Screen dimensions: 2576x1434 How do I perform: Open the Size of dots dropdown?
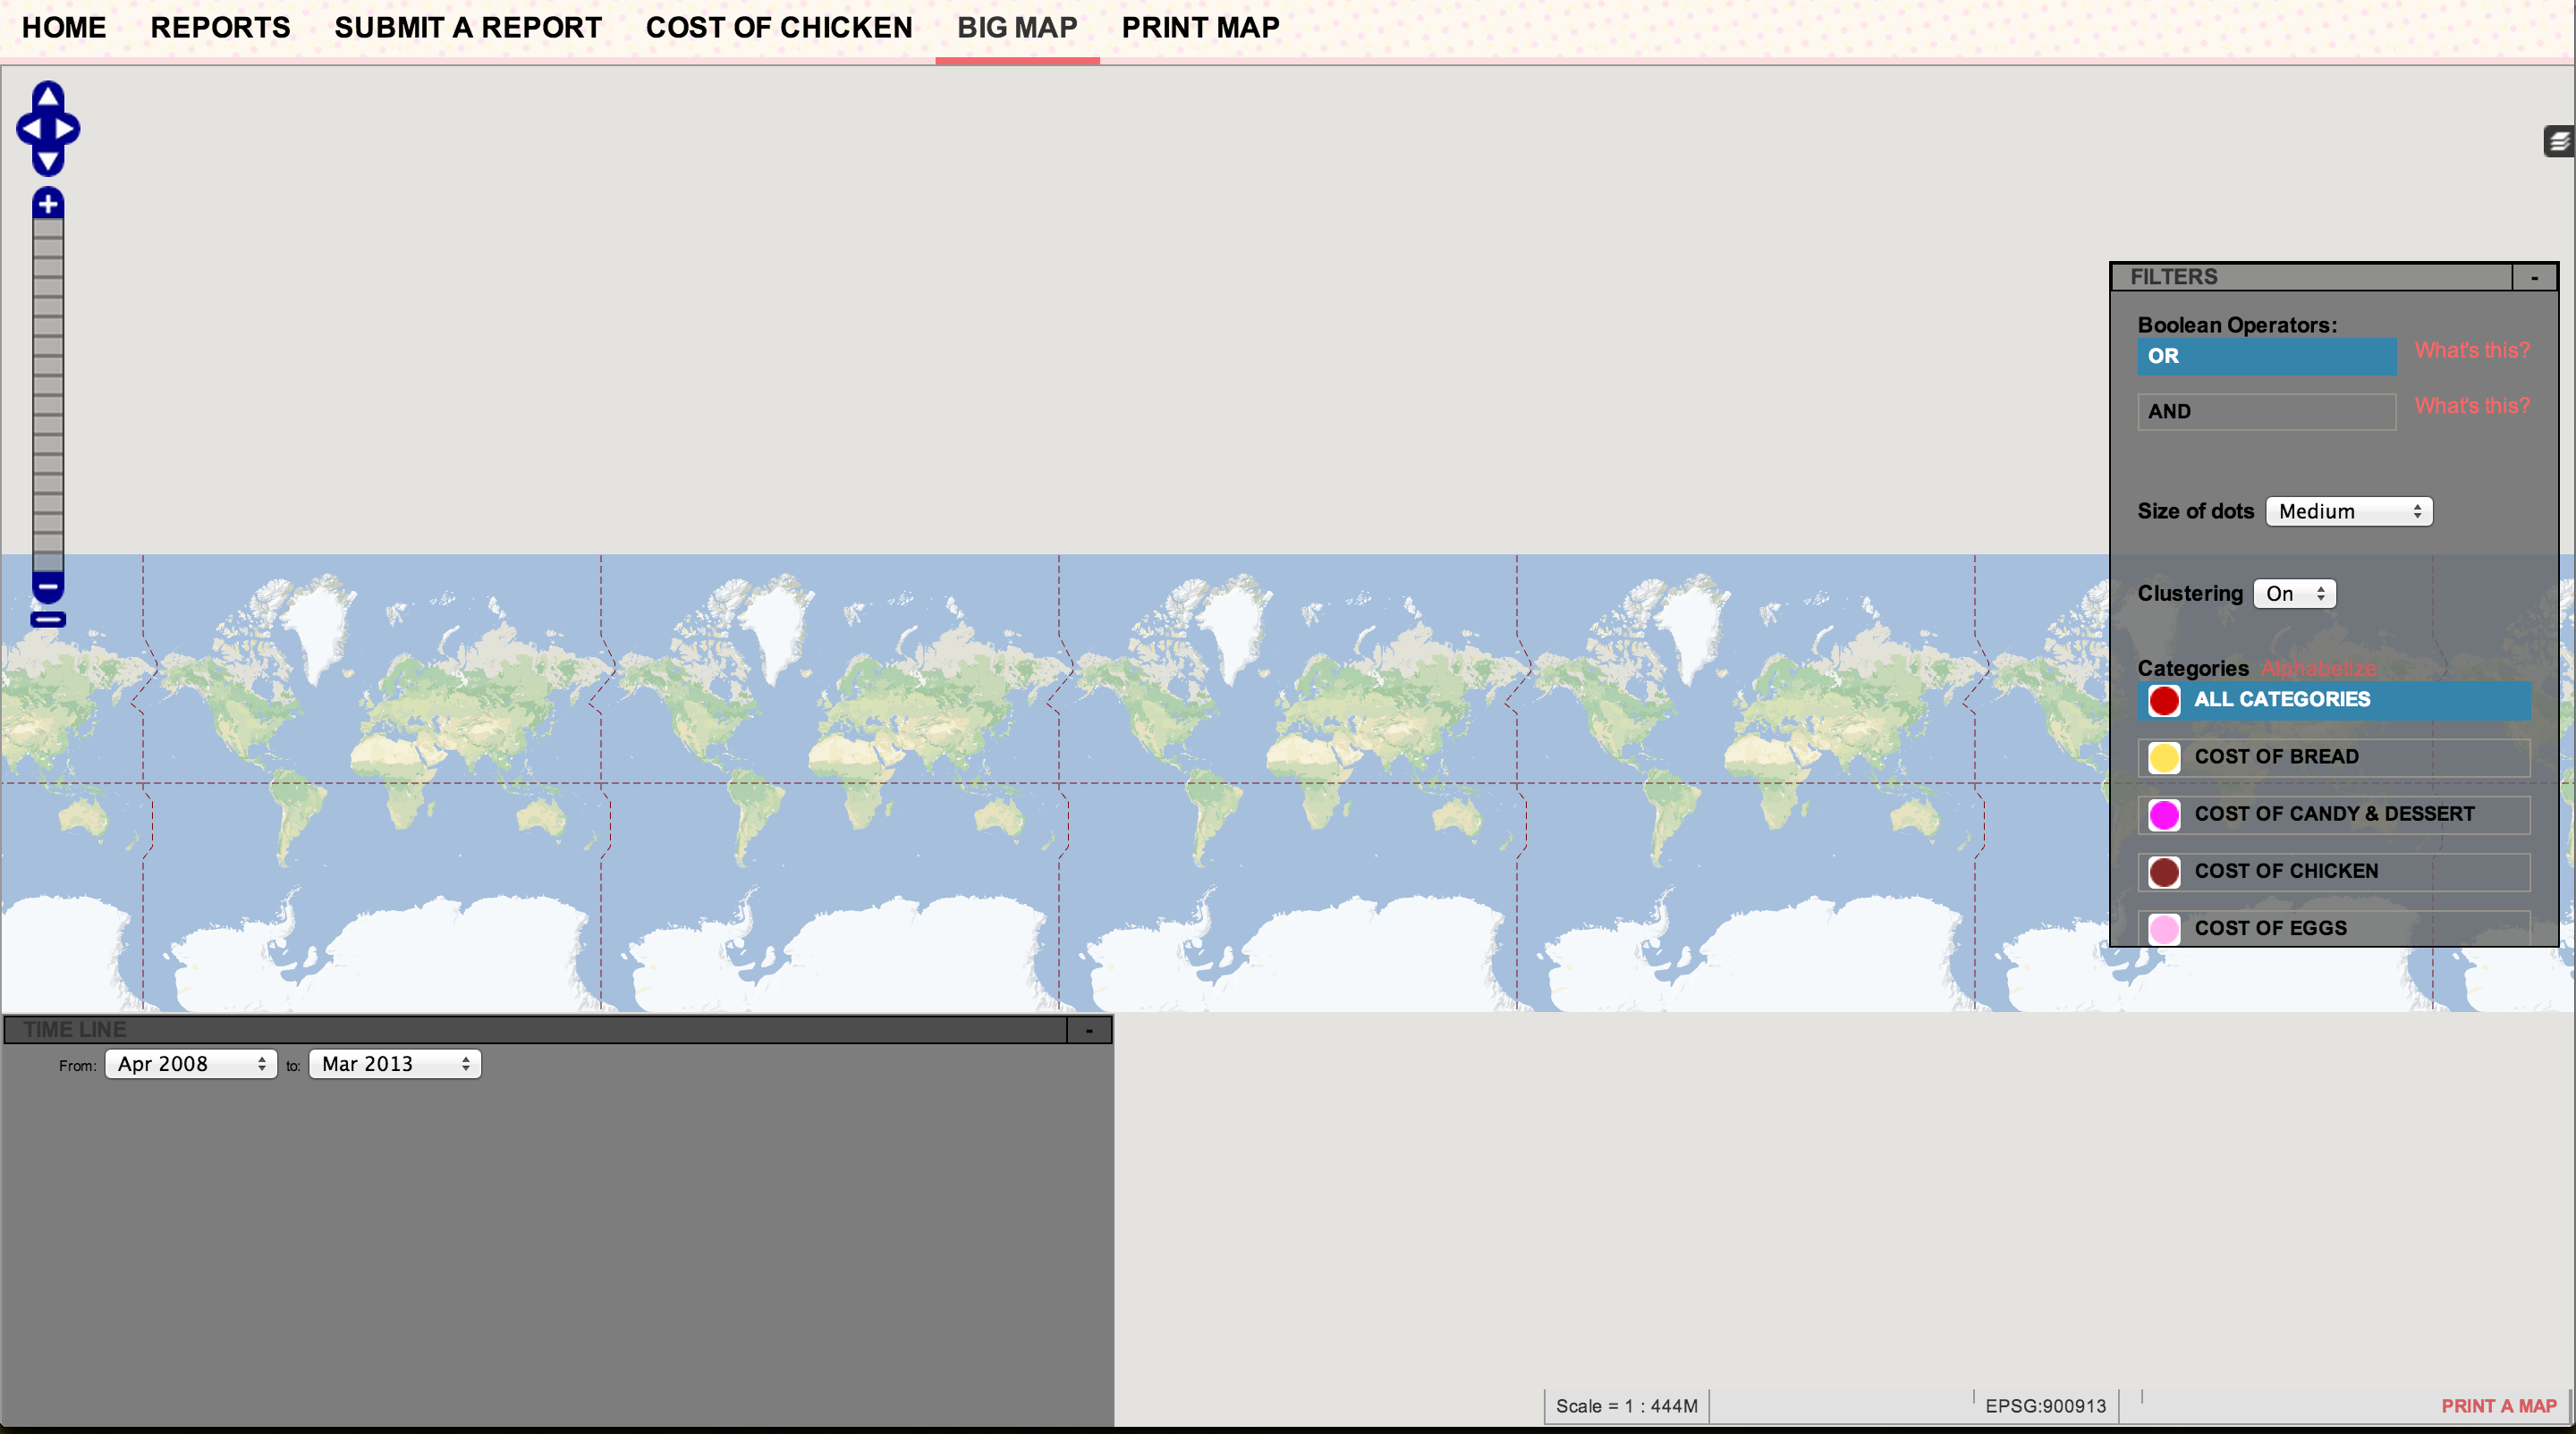pyautogui.click(x=2348, y=511)
